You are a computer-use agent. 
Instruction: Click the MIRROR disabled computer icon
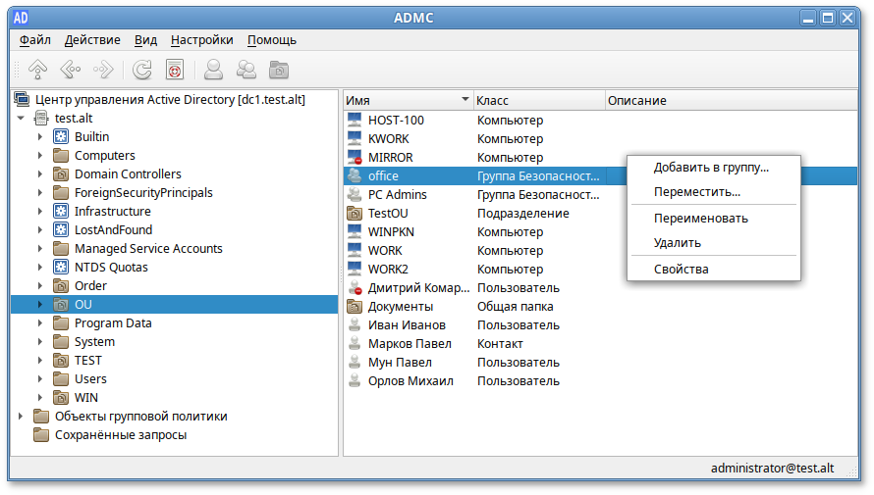click(355, 158)
